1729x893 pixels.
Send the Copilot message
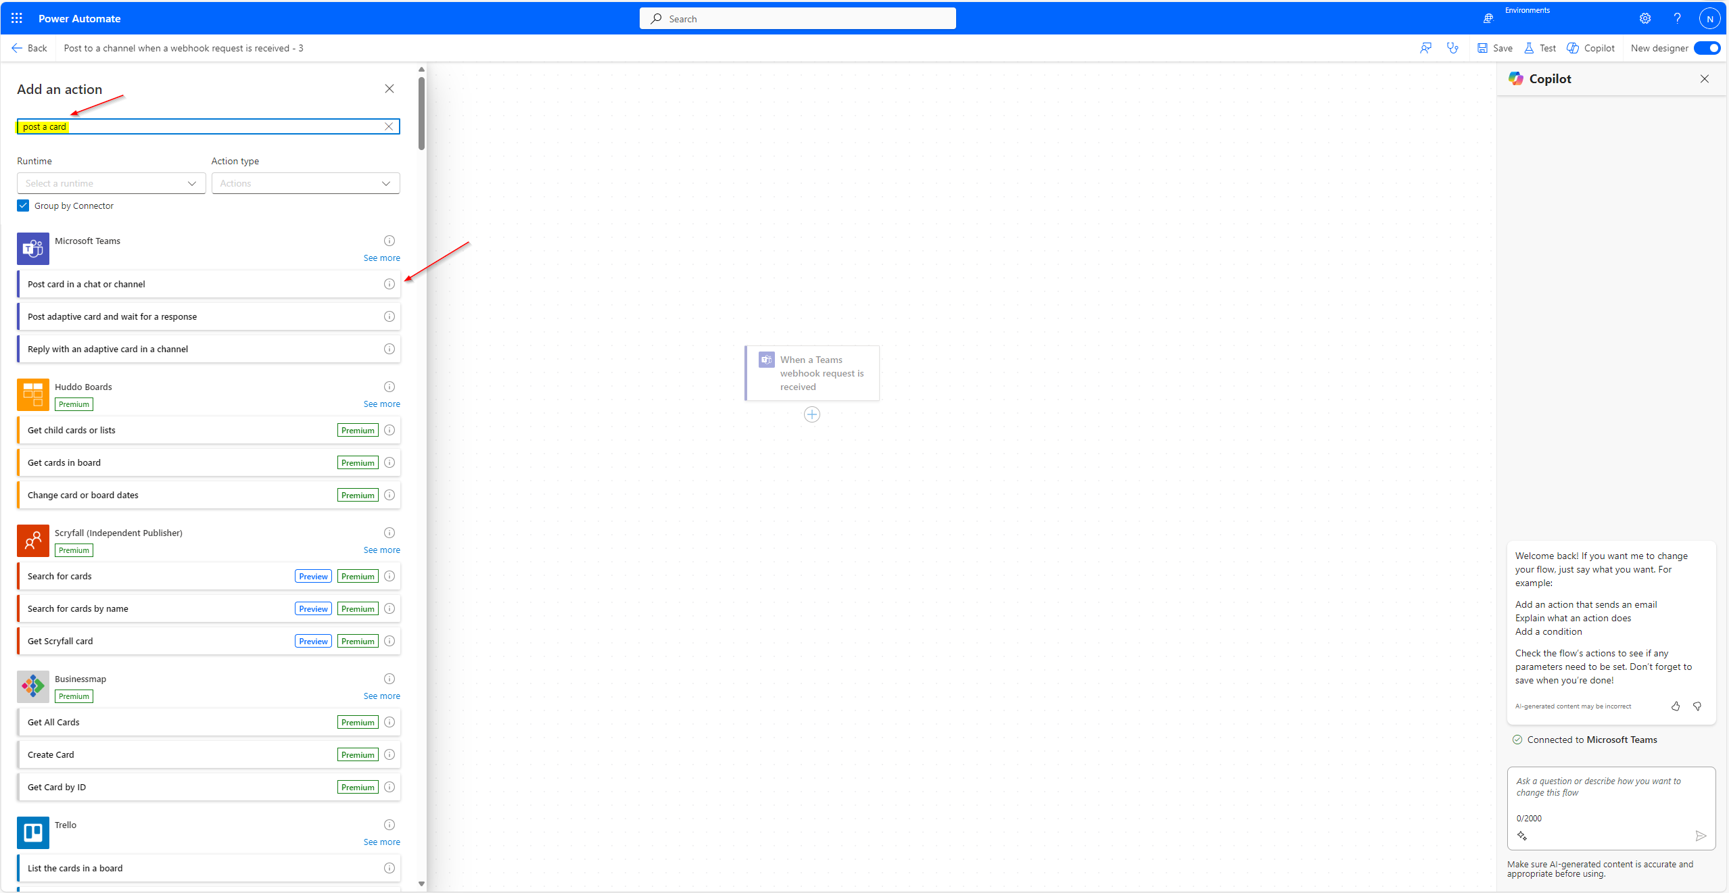click(1701, 836)
